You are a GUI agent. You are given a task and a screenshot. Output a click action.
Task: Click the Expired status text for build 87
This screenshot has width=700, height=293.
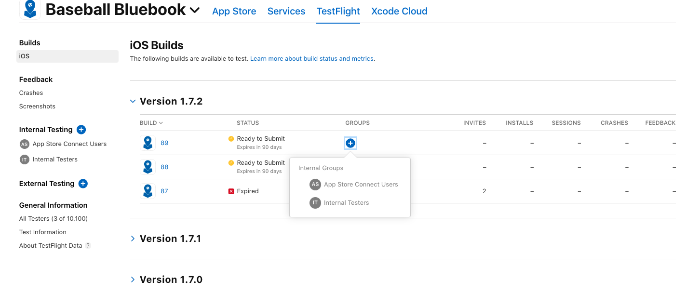tap(248, 191)
